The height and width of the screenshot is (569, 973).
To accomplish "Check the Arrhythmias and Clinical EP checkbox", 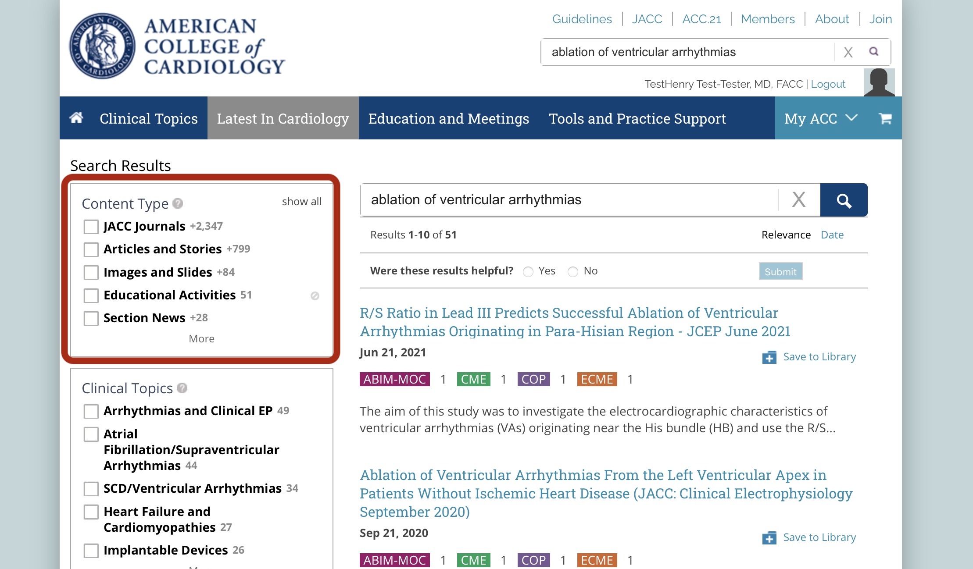I will [91, 411].
